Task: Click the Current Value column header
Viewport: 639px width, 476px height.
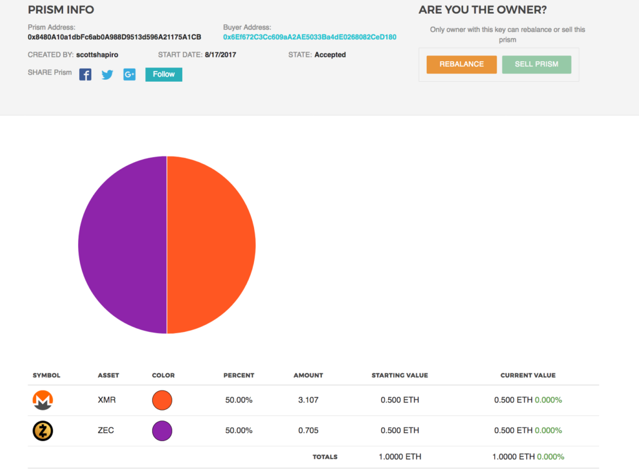Action: click(528, 376)
